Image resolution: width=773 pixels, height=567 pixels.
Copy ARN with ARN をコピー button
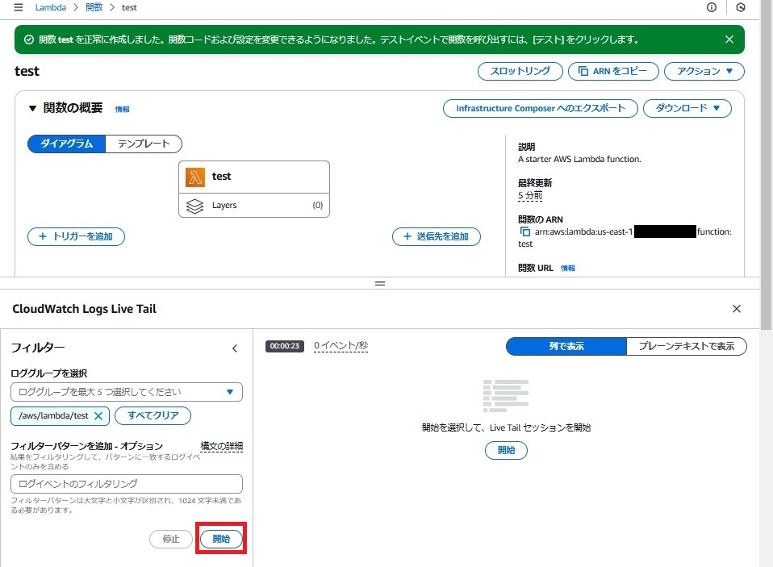coord(613,71)
